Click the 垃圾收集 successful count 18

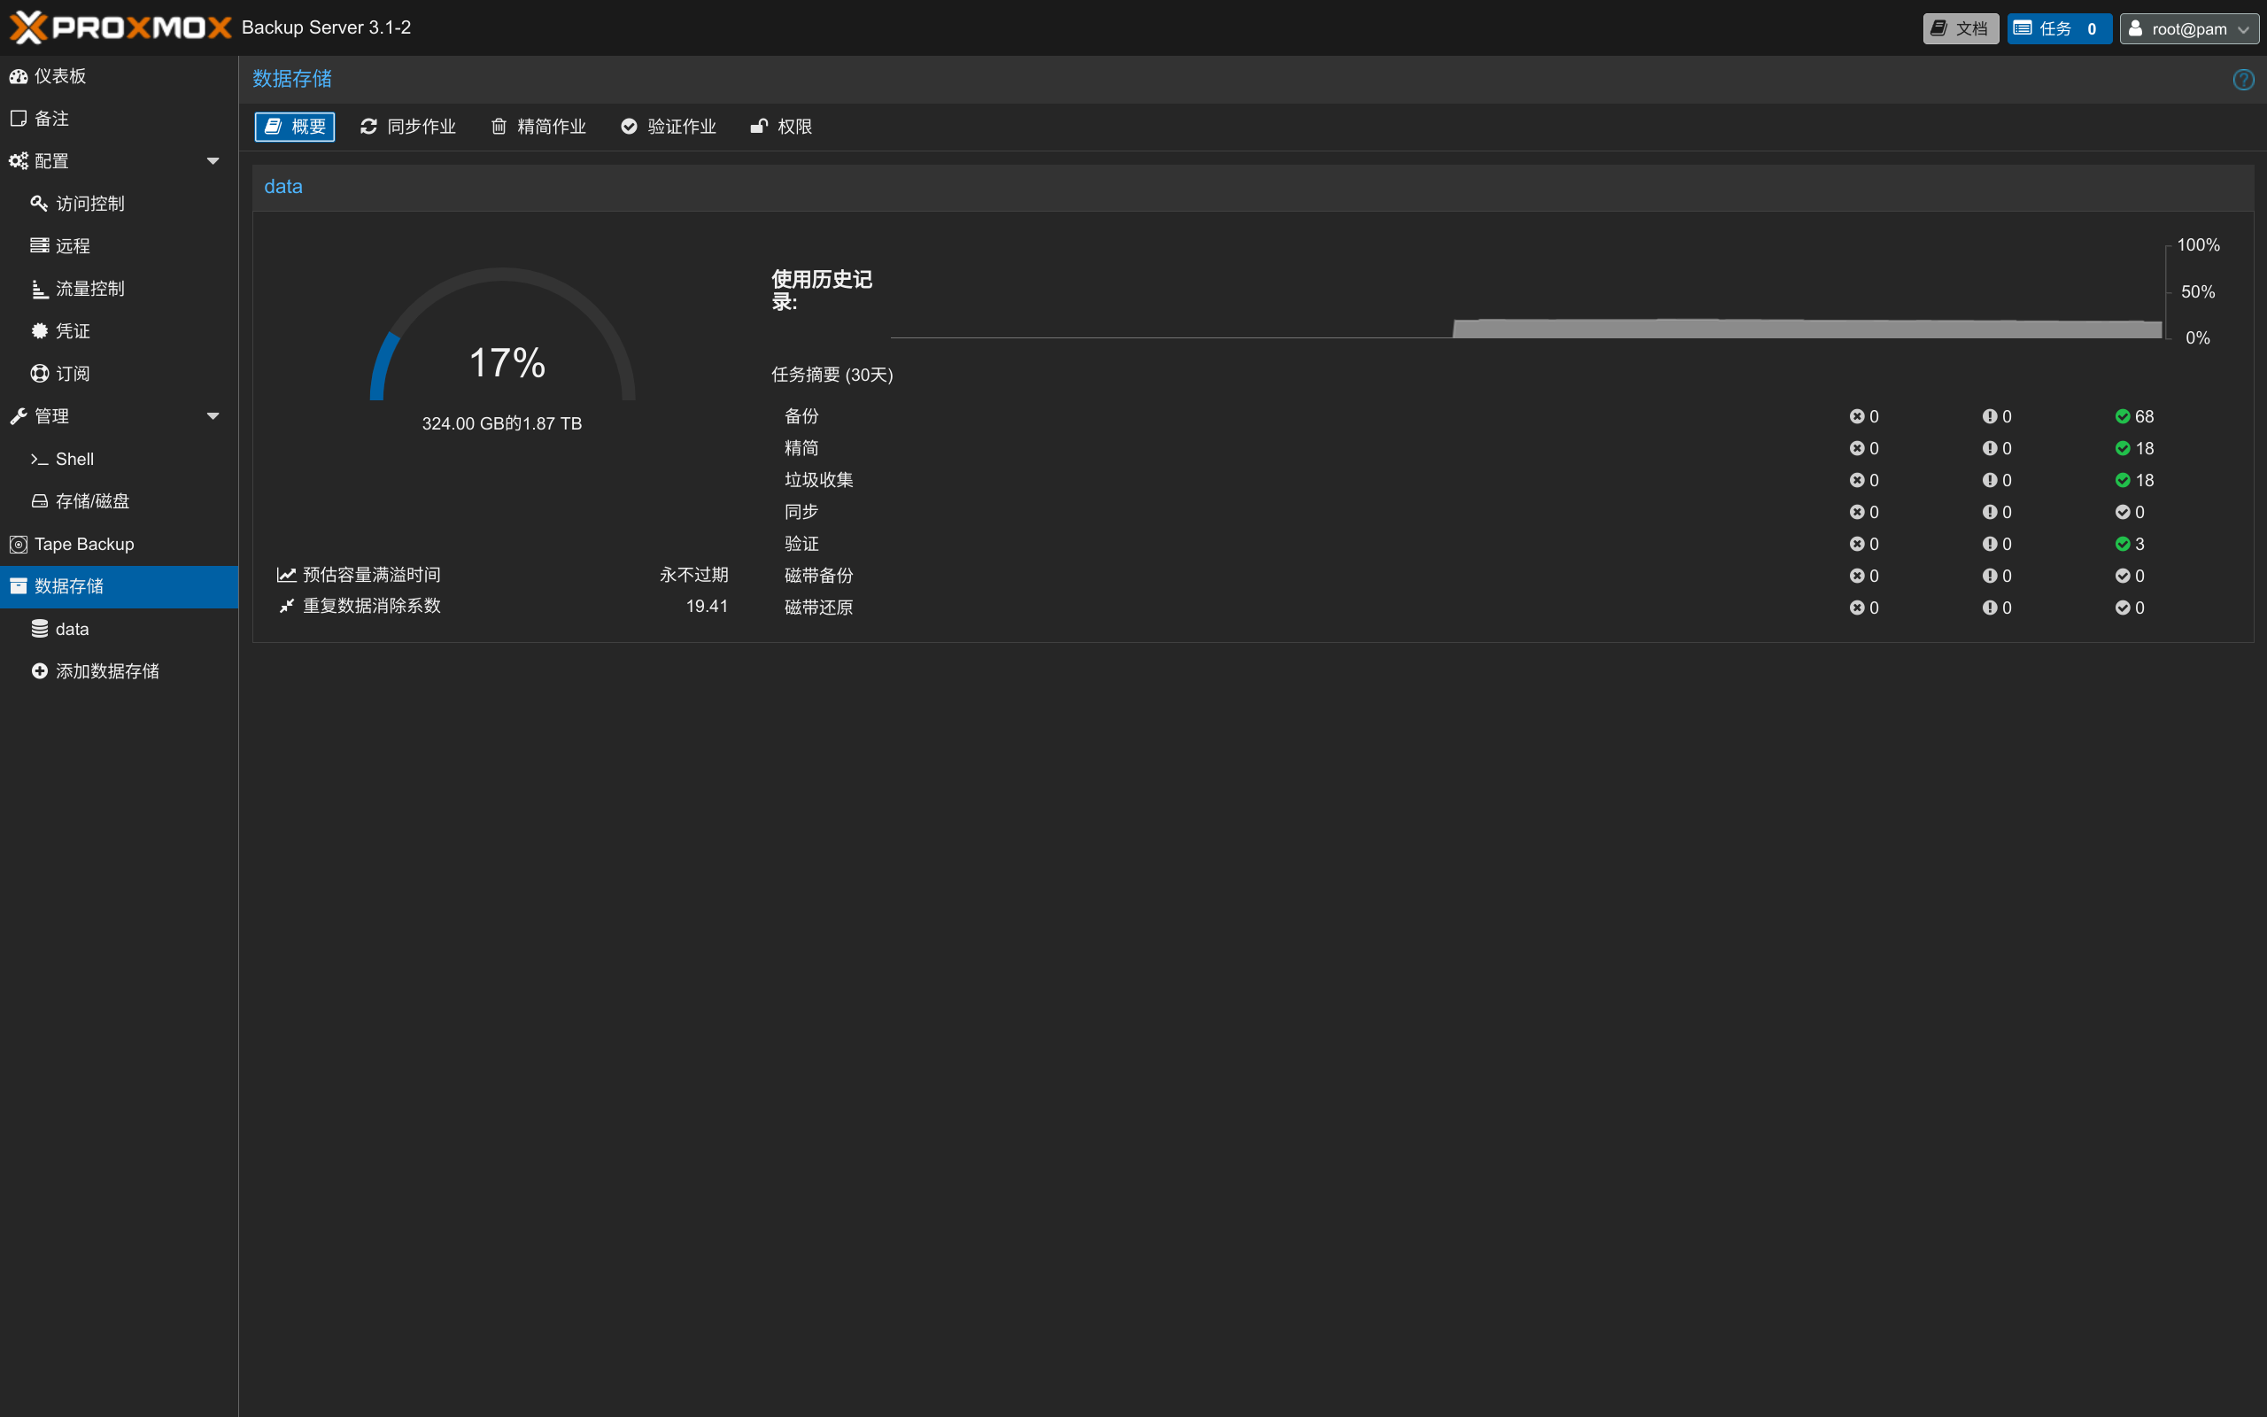click(x=2143, y=480)
